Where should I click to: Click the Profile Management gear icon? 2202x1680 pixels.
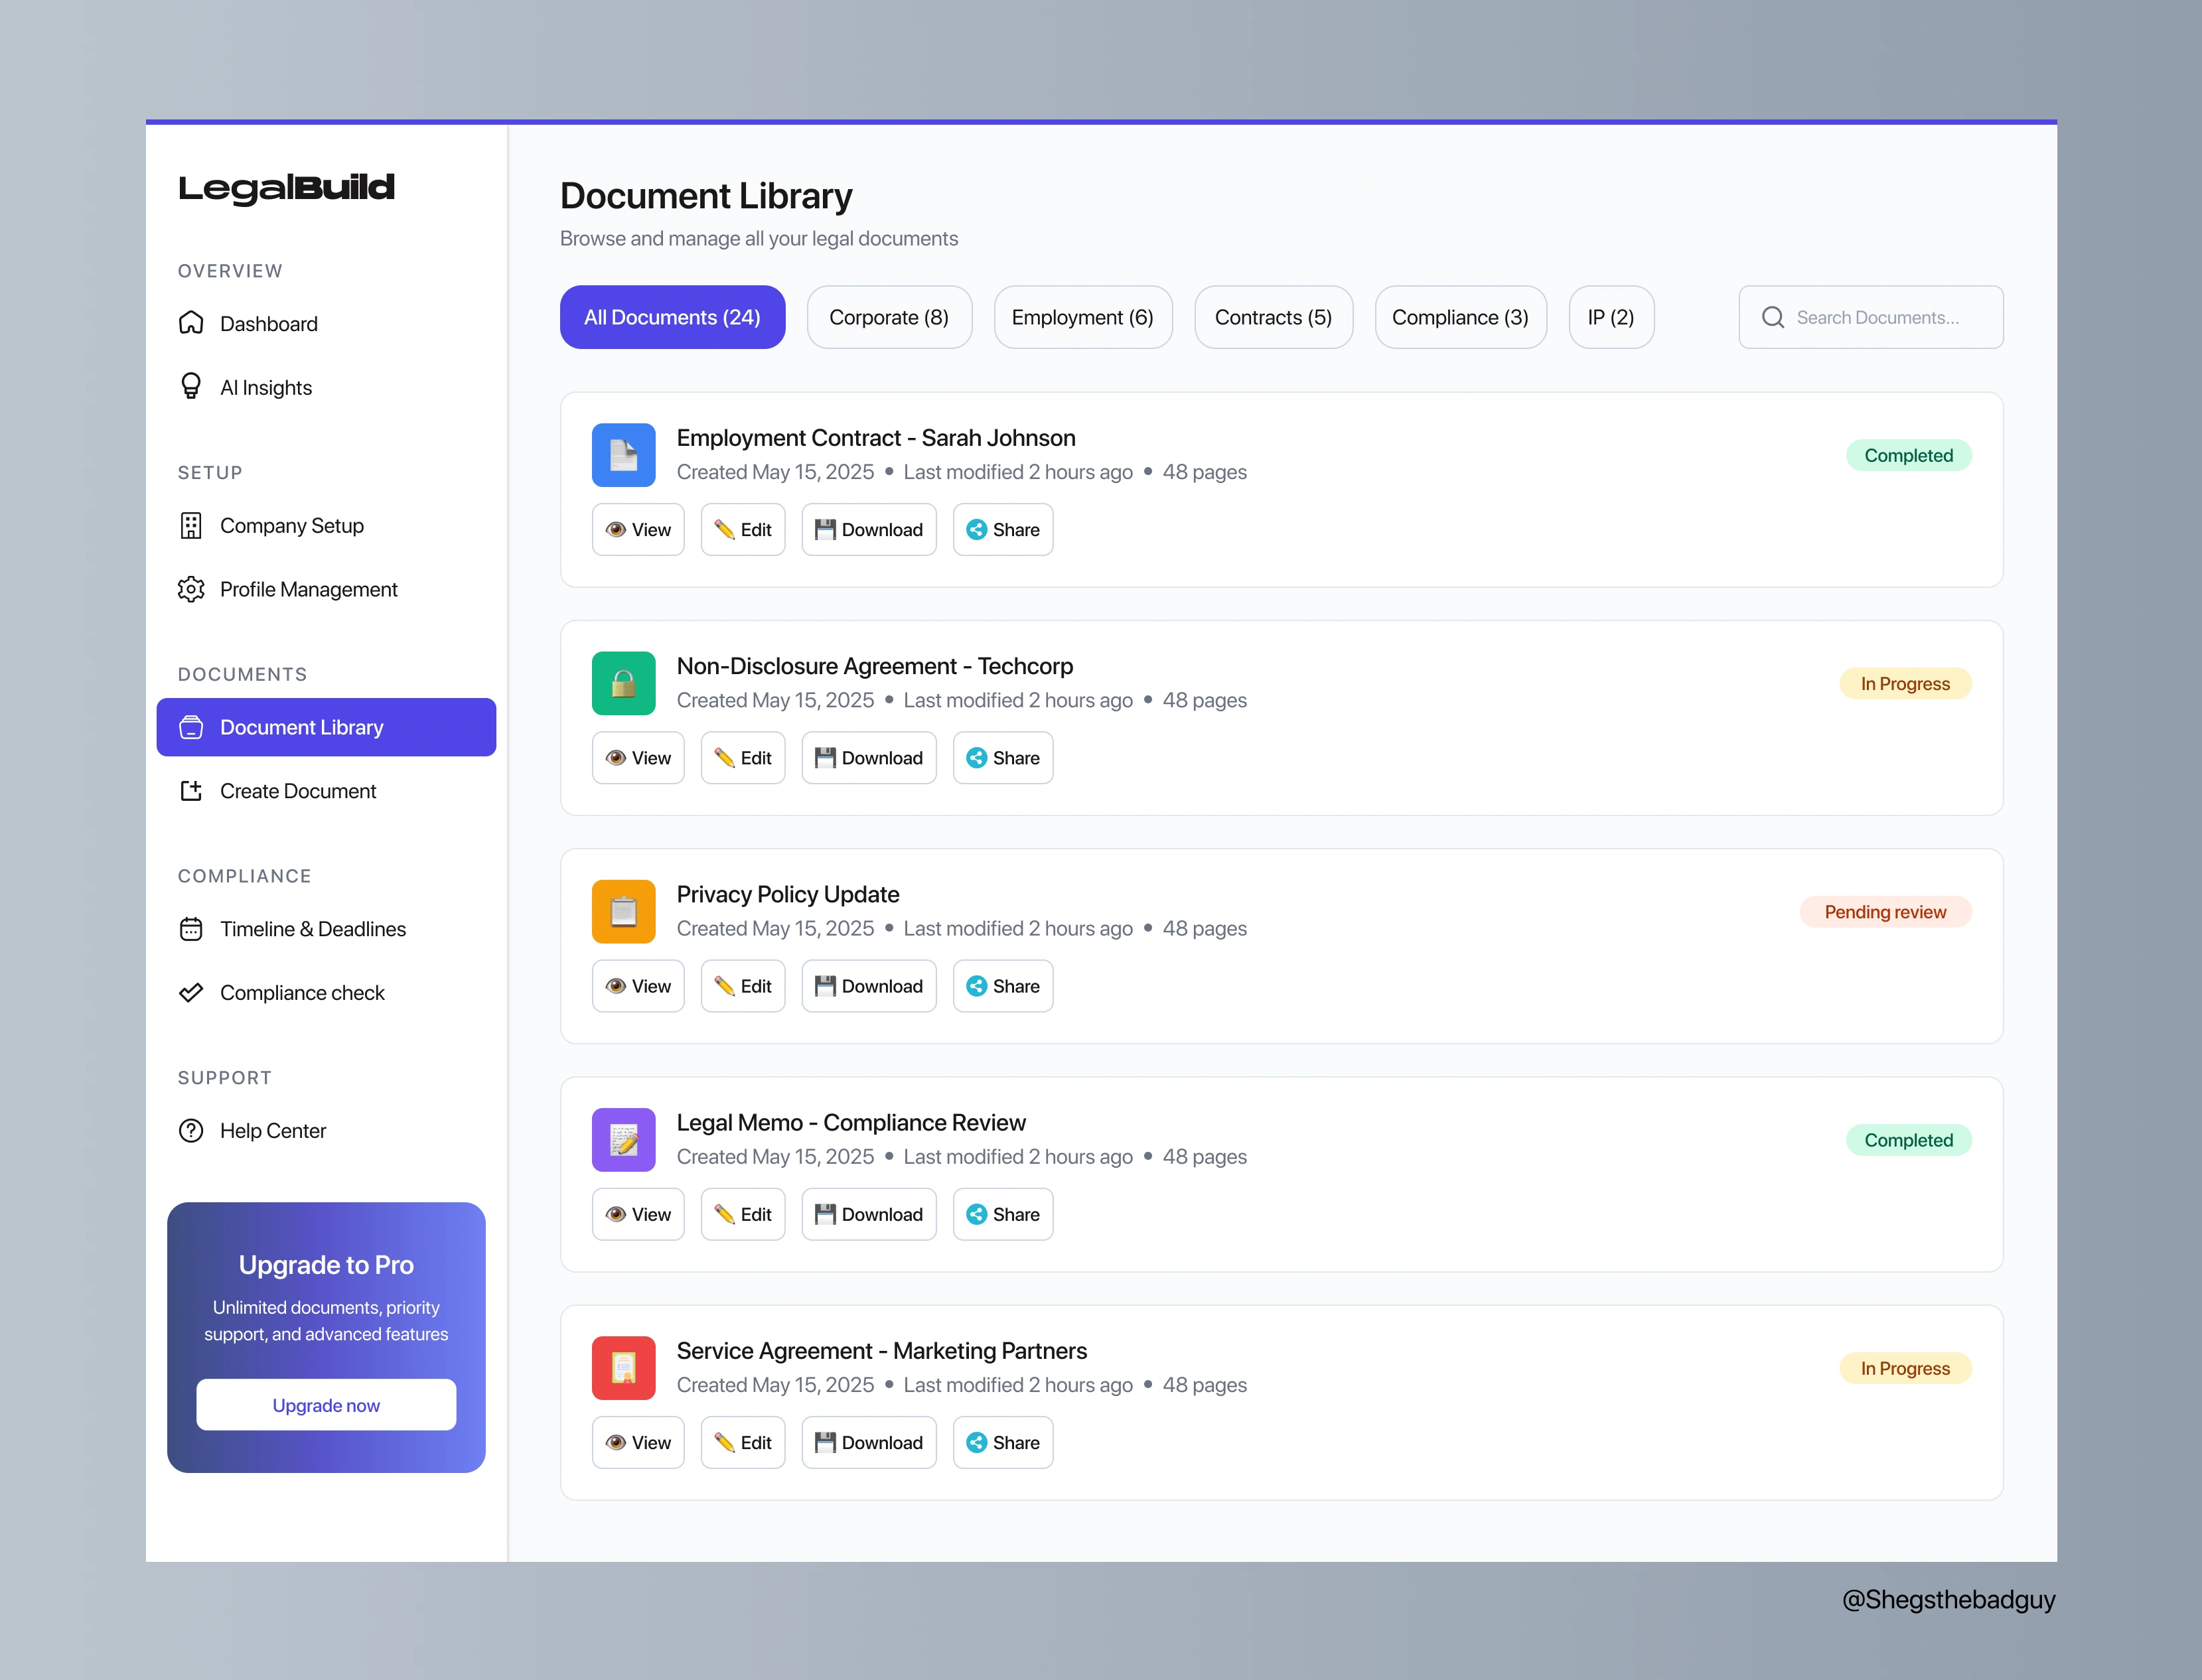[190, 589]
